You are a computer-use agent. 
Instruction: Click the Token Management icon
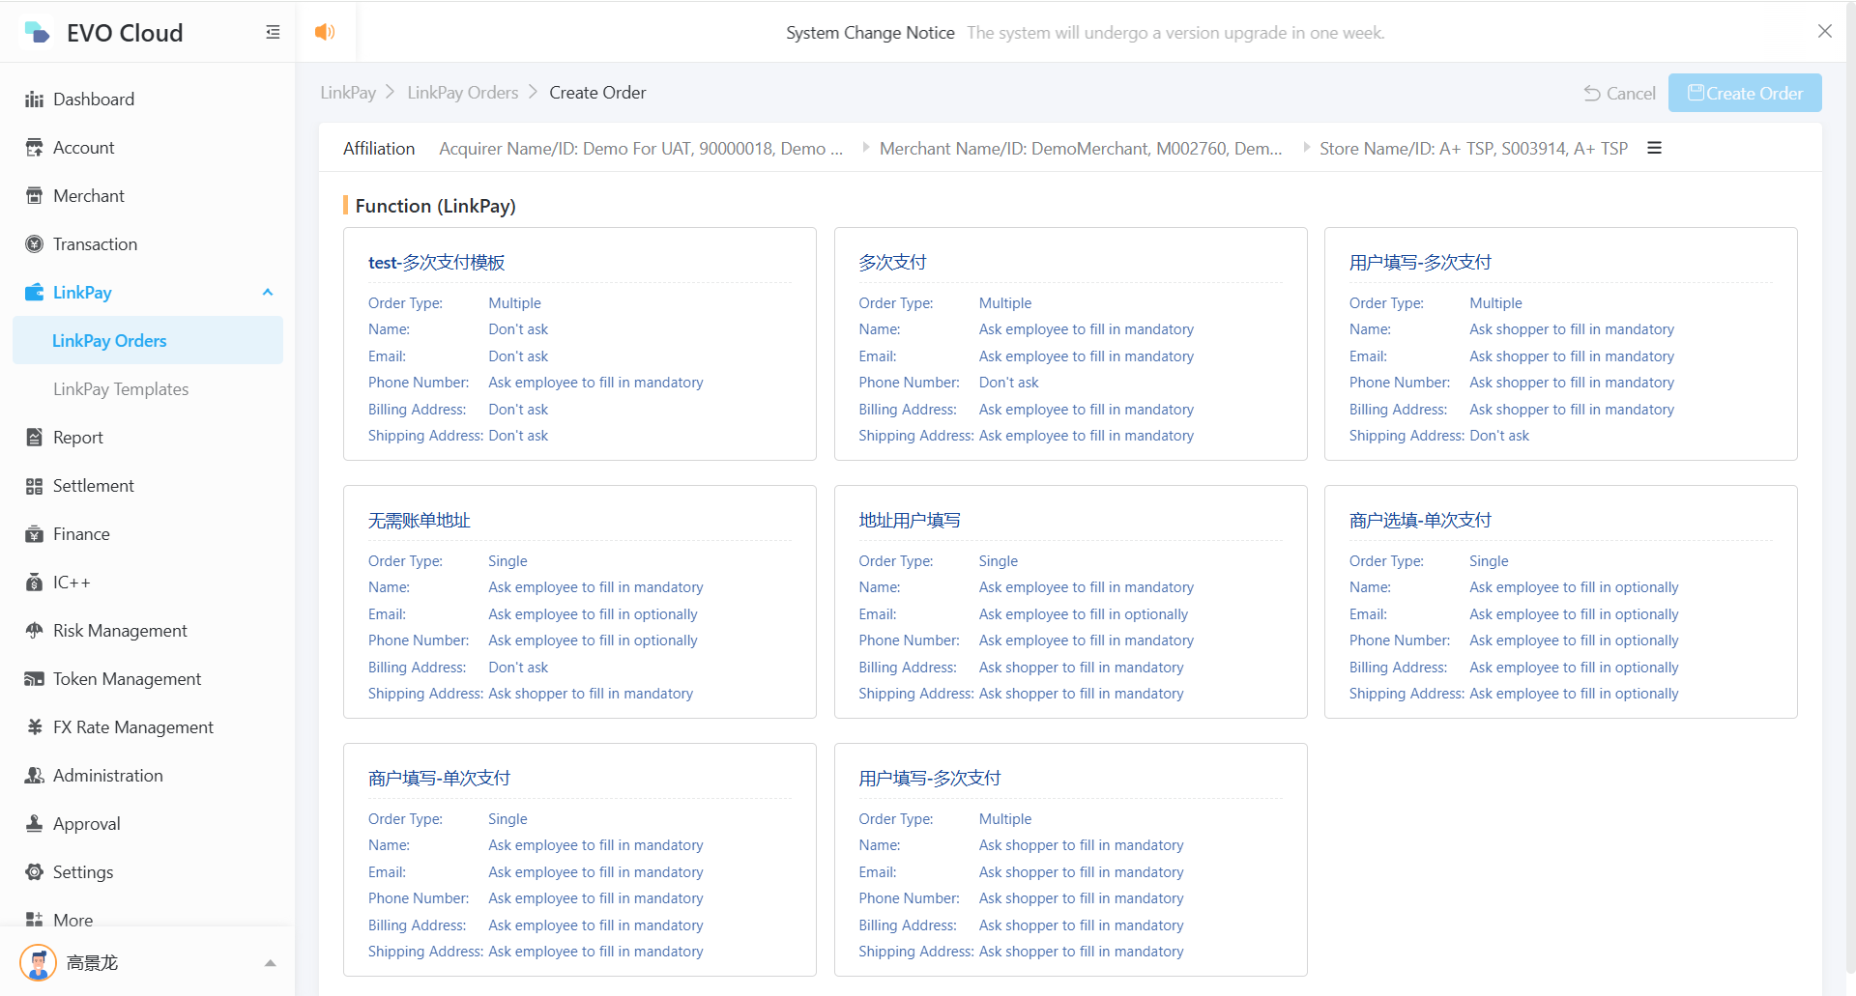[35, 679]
